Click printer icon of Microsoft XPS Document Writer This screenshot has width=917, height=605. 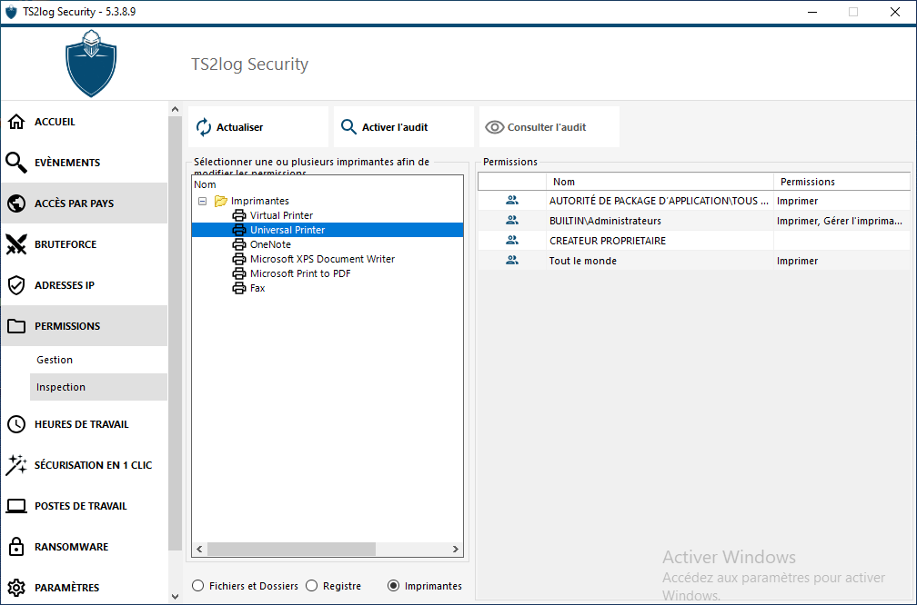239,259
